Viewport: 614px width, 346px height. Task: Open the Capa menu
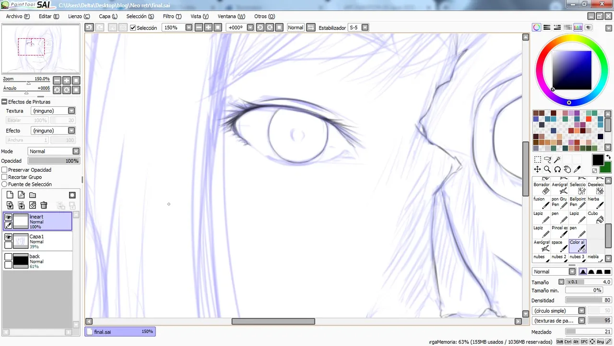[108, 16]
